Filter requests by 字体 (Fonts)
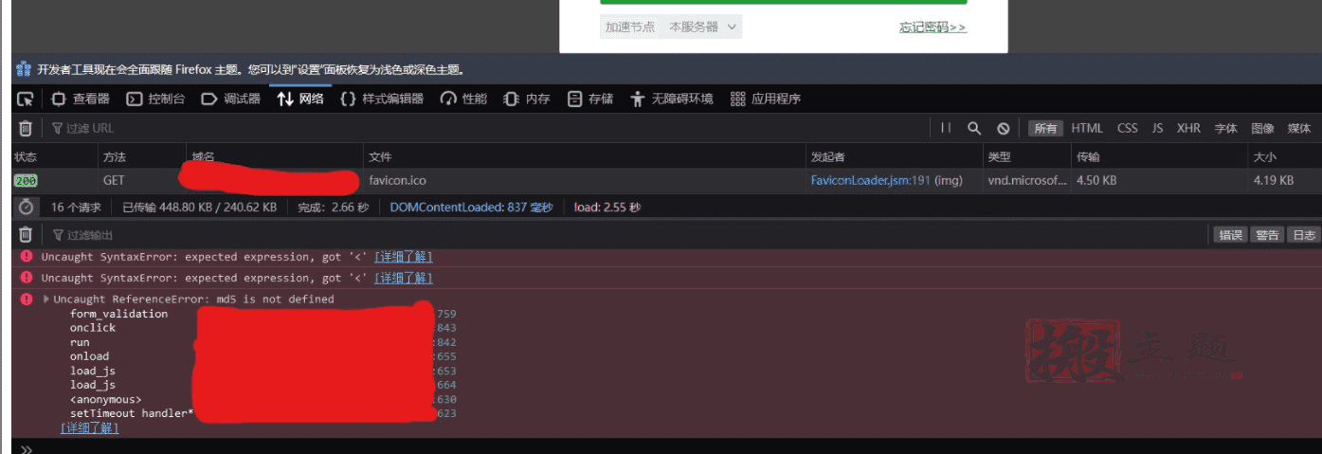Viewport: 1322px width, 454px height. pyautogui.click(x=1226, y=128)
